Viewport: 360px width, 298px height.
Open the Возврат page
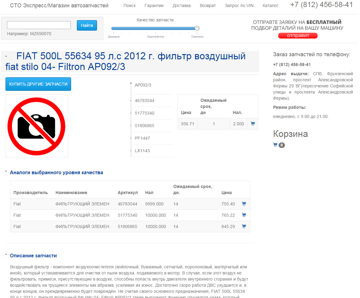(208, 6)
